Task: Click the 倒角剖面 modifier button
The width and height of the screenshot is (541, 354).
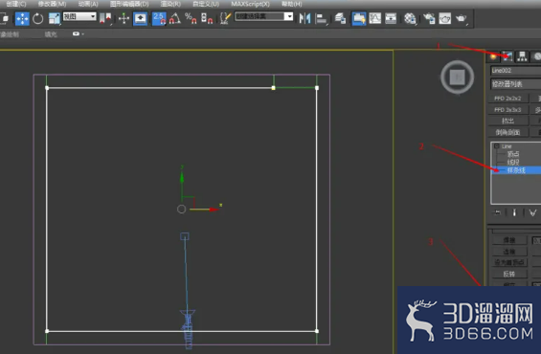Action: 507,132
